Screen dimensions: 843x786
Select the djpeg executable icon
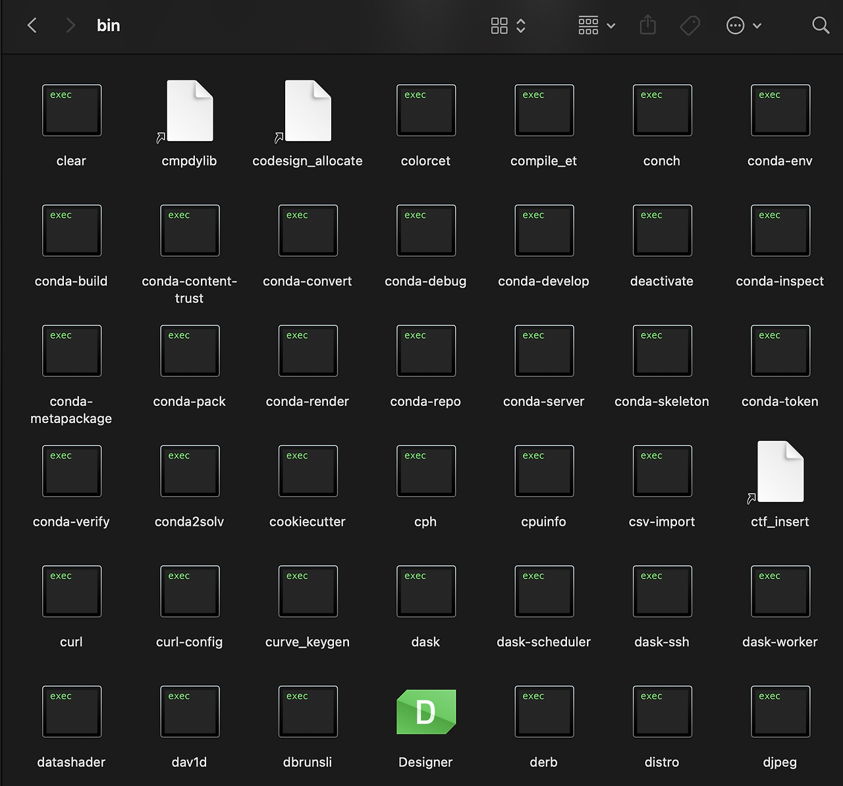[780, 712]
